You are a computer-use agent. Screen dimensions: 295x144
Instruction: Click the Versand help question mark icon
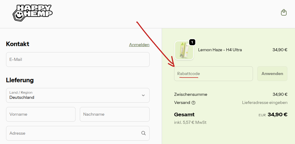point(193,103)
